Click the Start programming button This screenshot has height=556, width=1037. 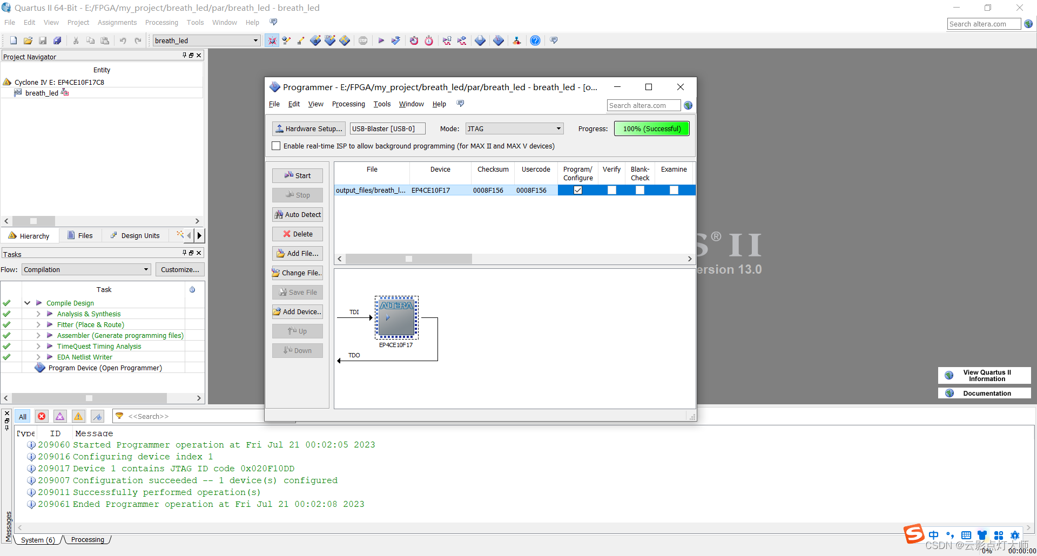click(298, 175)
